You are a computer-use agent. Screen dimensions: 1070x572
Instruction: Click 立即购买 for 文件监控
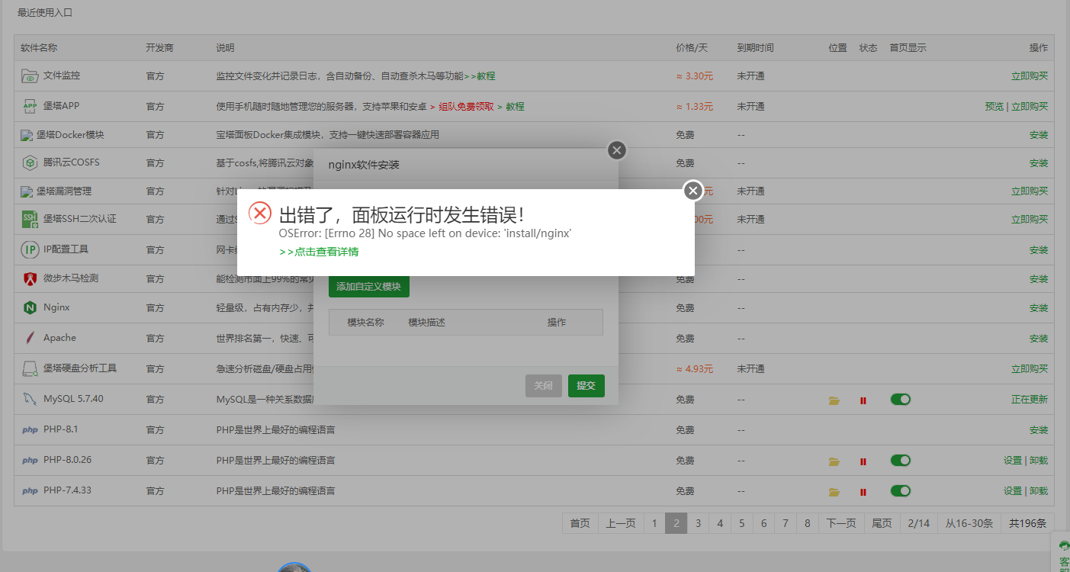point(1030,76)
